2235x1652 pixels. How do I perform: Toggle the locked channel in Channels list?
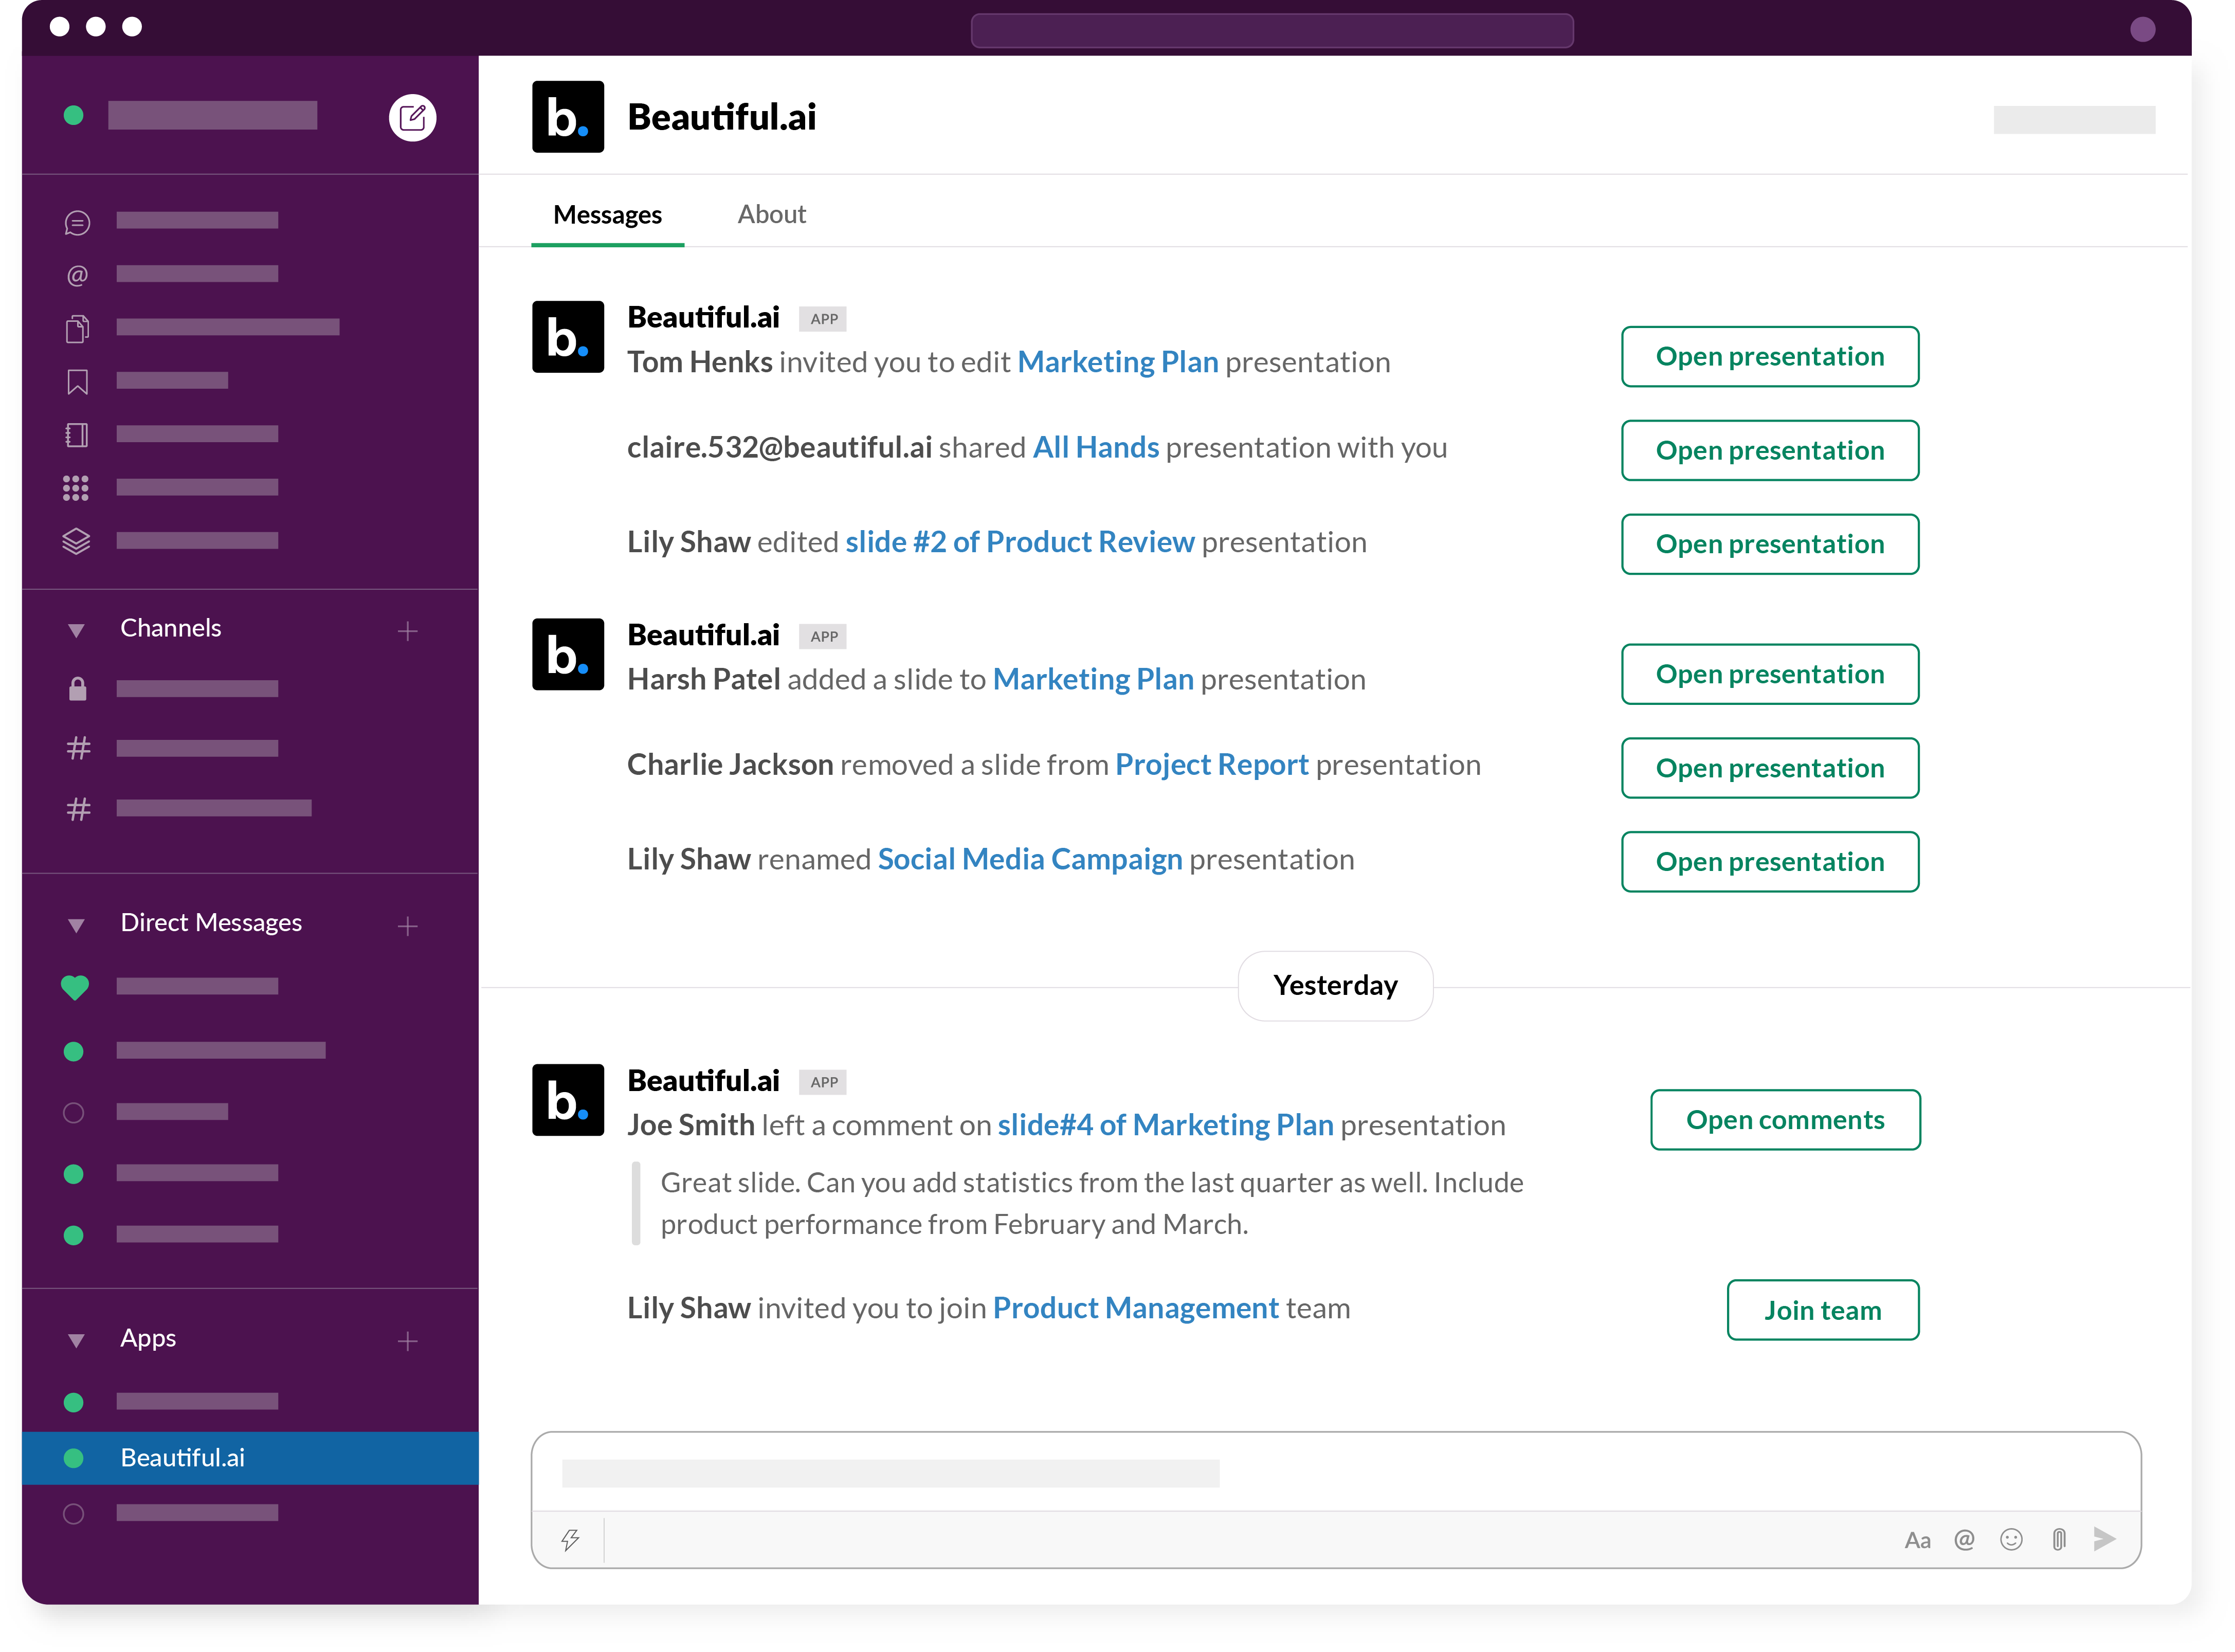[196, 689]
